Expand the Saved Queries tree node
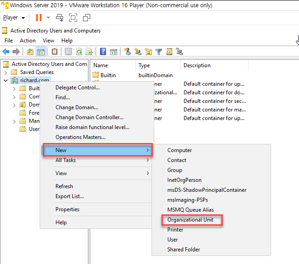Screen dimensions: 299x264 click(6, 73)
